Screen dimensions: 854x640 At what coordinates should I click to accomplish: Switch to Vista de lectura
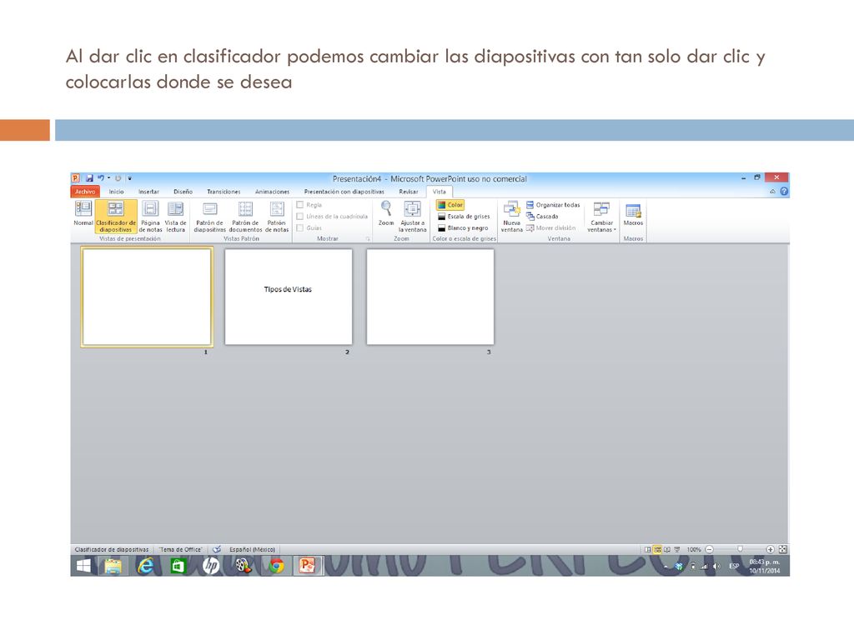pos(175,216)
